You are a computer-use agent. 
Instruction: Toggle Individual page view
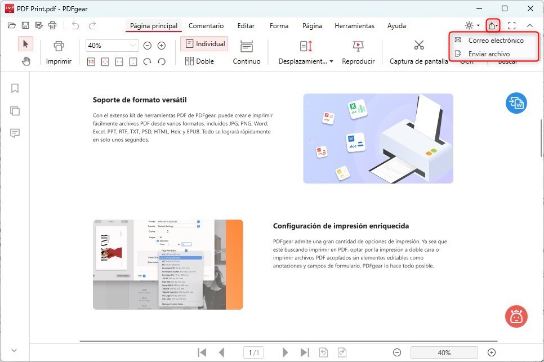[204, 44]
